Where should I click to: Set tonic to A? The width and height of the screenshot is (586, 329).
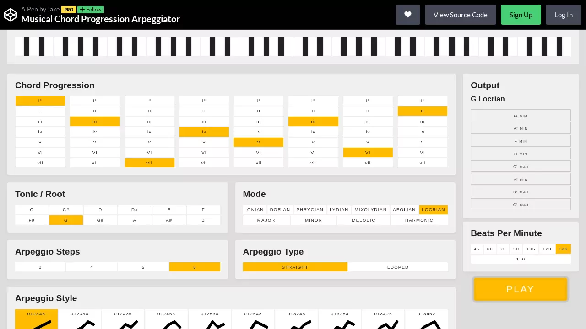coord(135,220)
